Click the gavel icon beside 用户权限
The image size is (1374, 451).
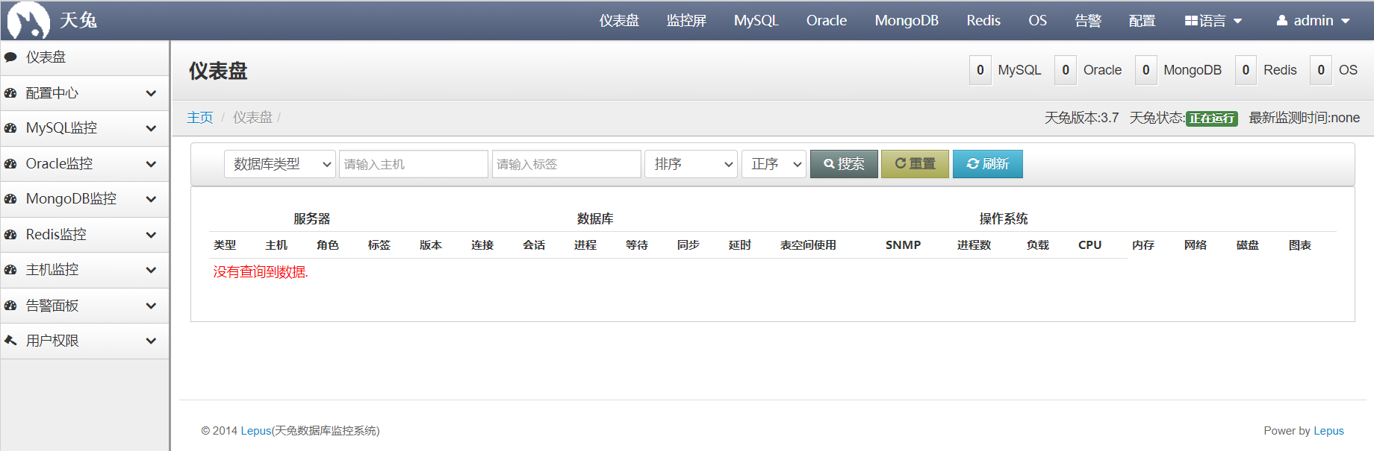[10, 341]
